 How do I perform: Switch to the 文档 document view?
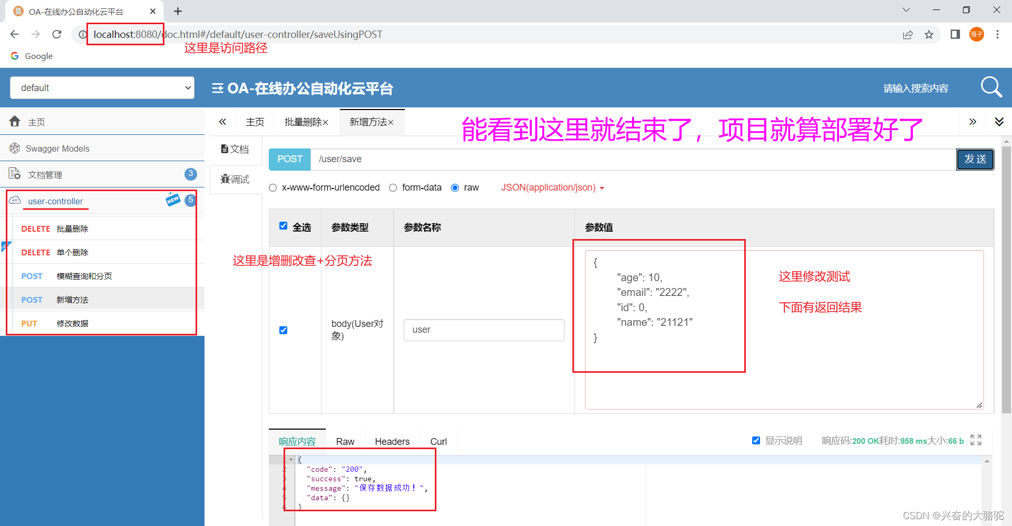235,149
